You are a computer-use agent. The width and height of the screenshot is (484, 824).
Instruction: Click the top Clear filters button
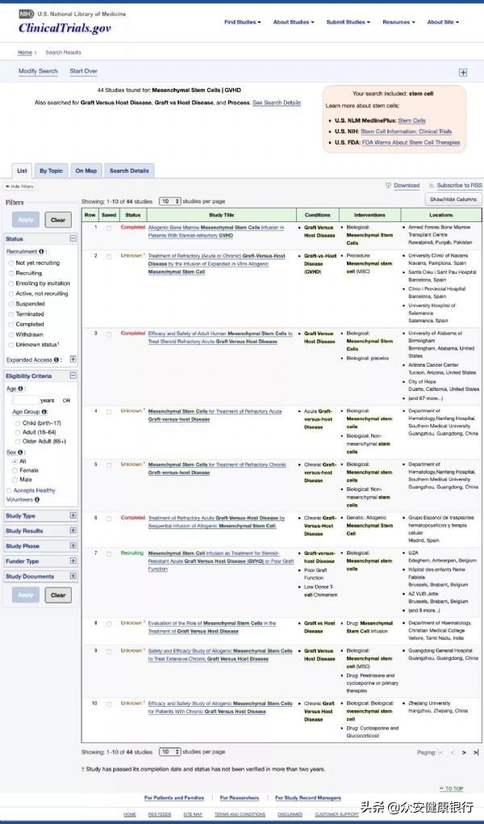click(58, 220)
